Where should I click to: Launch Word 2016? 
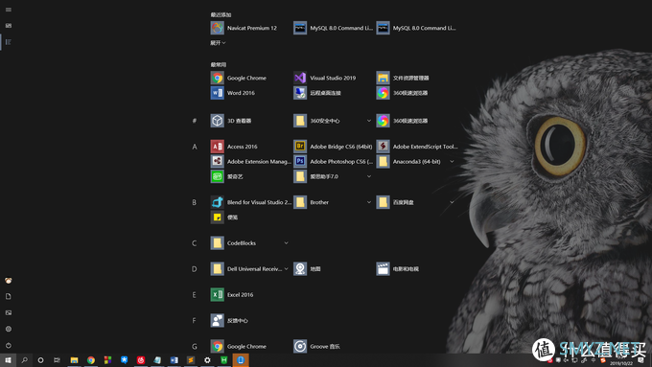coord(233,93)
